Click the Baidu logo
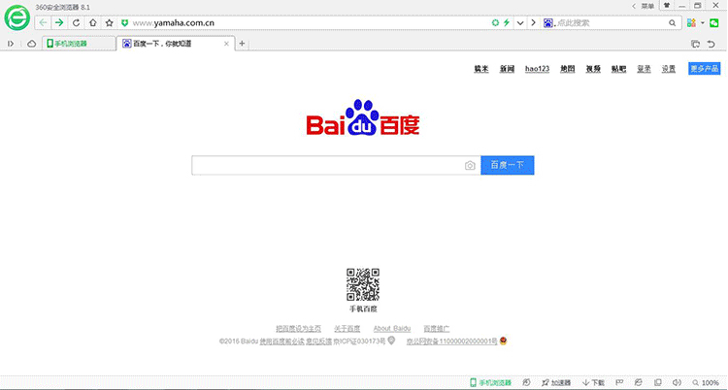This screenshot has width=728, height=390. click(x=363, y=117)
